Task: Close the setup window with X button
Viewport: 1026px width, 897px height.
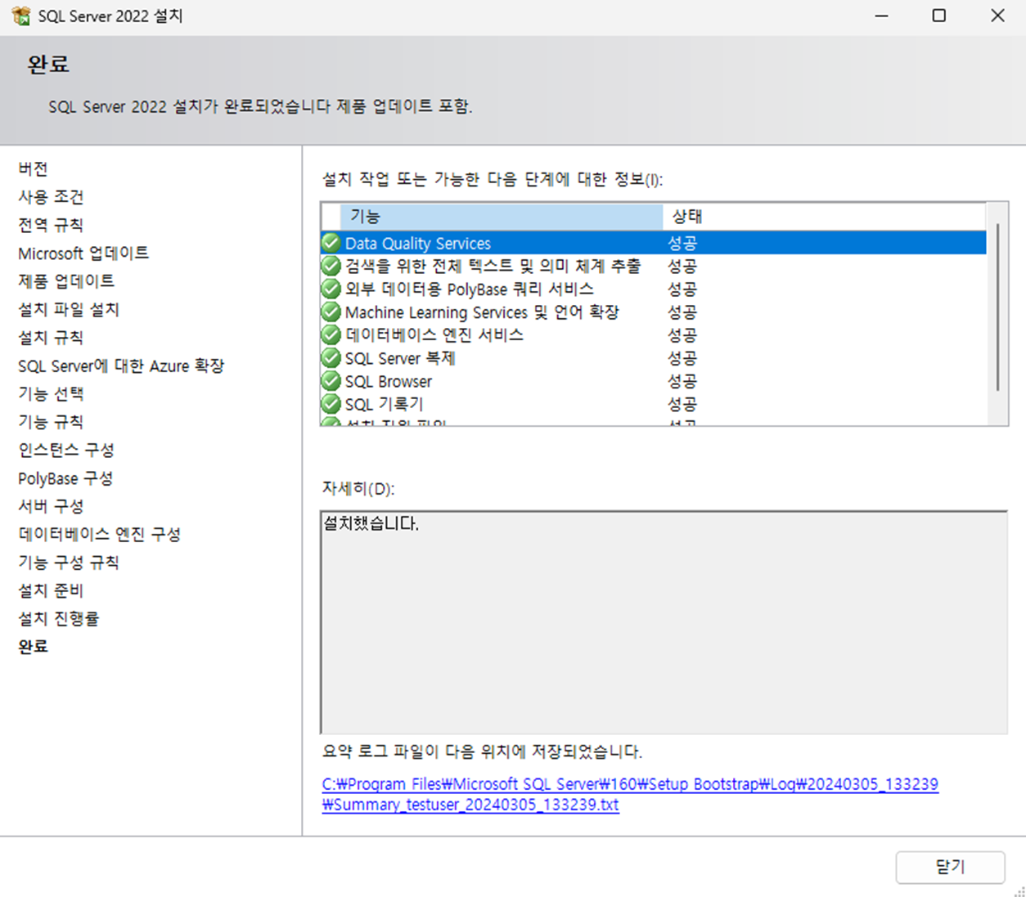Action: point(997,16)
